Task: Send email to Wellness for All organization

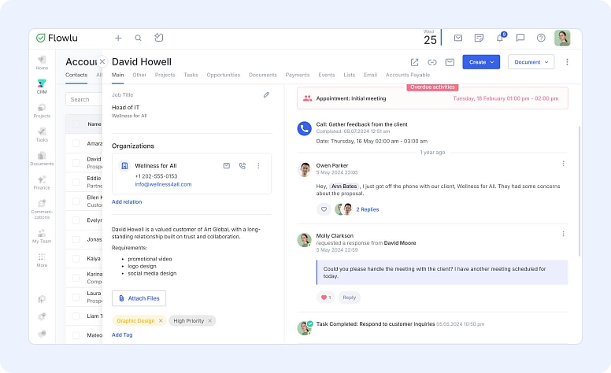Action: point(227,166)
